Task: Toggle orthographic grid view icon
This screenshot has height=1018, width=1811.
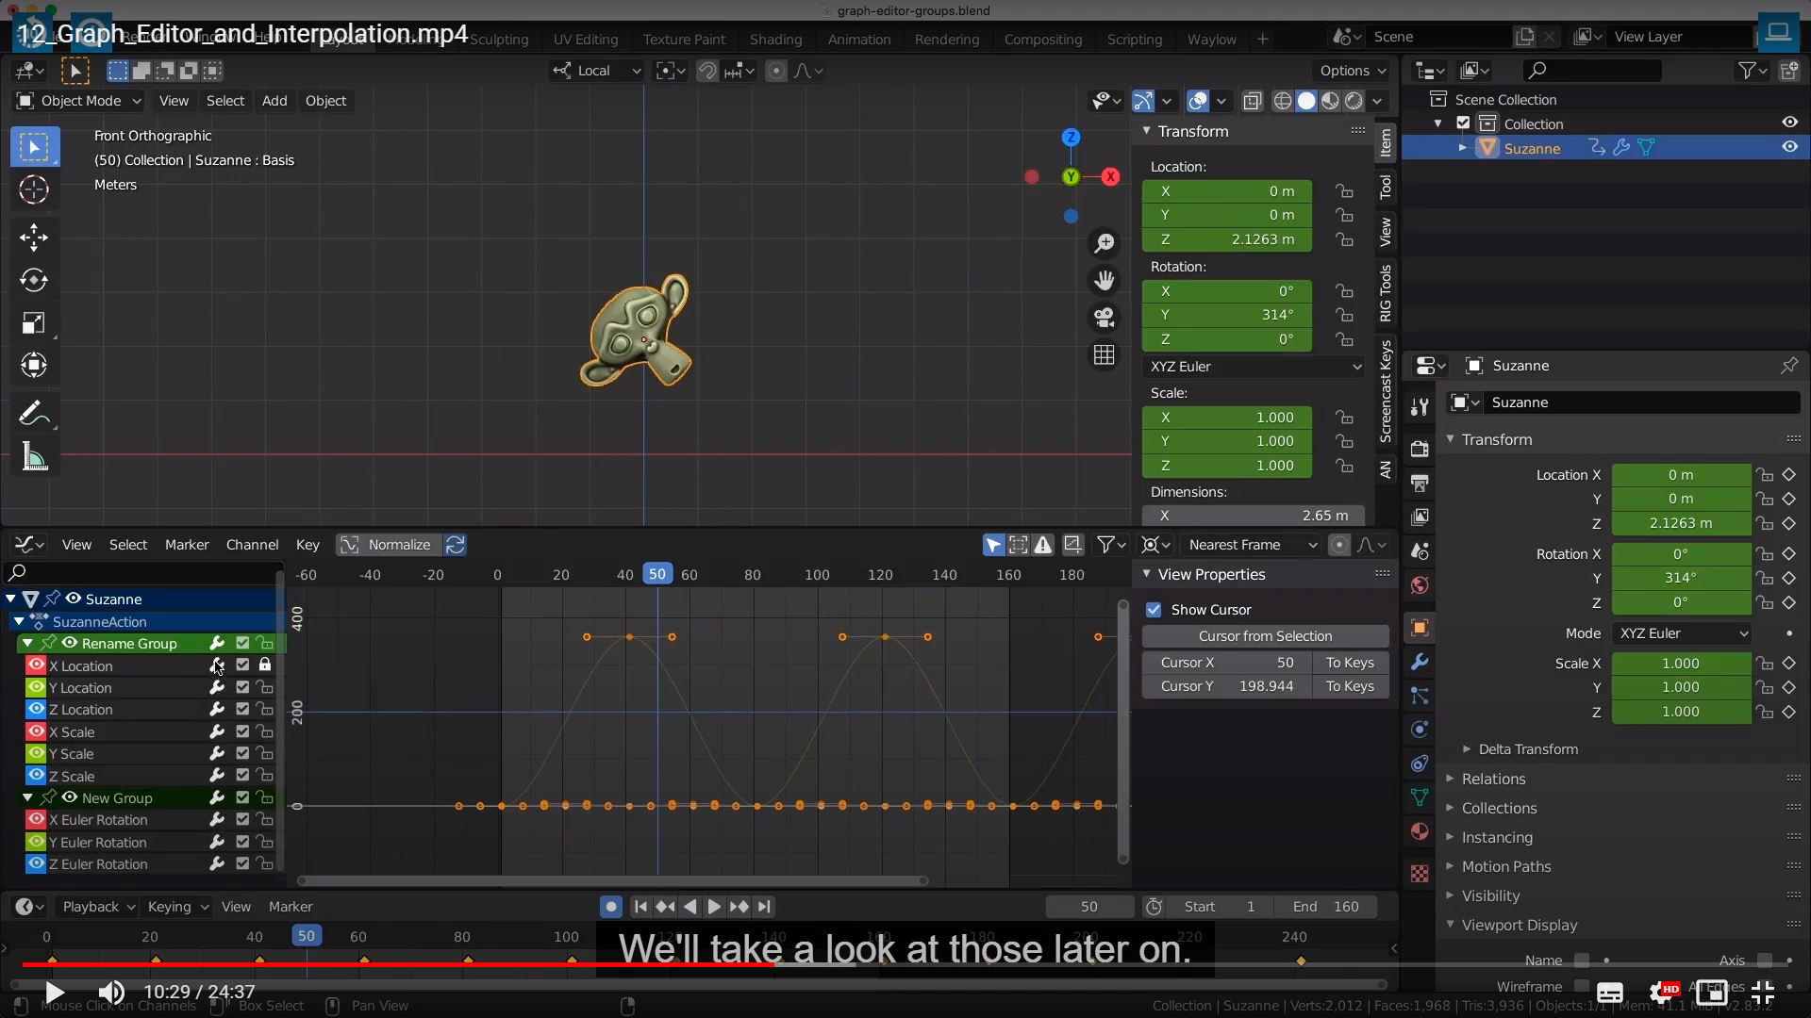Action: point(1104,355)
